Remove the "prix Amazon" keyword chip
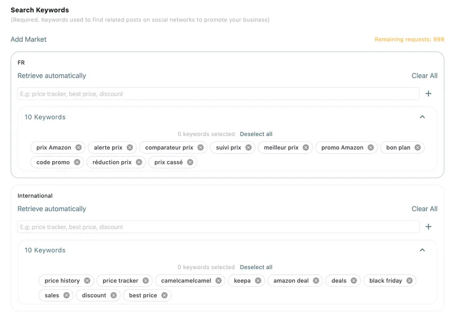This screenshot has width=455, height=317. coord(78,147)
